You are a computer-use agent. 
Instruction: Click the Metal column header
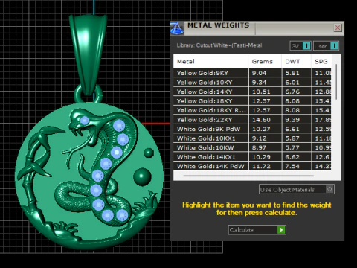[x=210, y=62]
